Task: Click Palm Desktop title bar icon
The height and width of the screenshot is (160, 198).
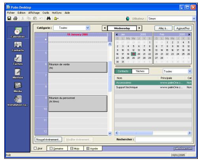Action: (x=8, y=7)
